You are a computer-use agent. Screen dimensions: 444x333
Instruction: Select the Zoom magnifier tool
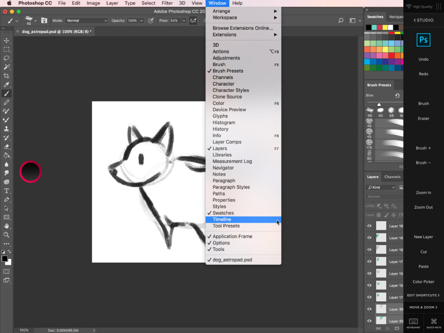click(x=7, y=235)
